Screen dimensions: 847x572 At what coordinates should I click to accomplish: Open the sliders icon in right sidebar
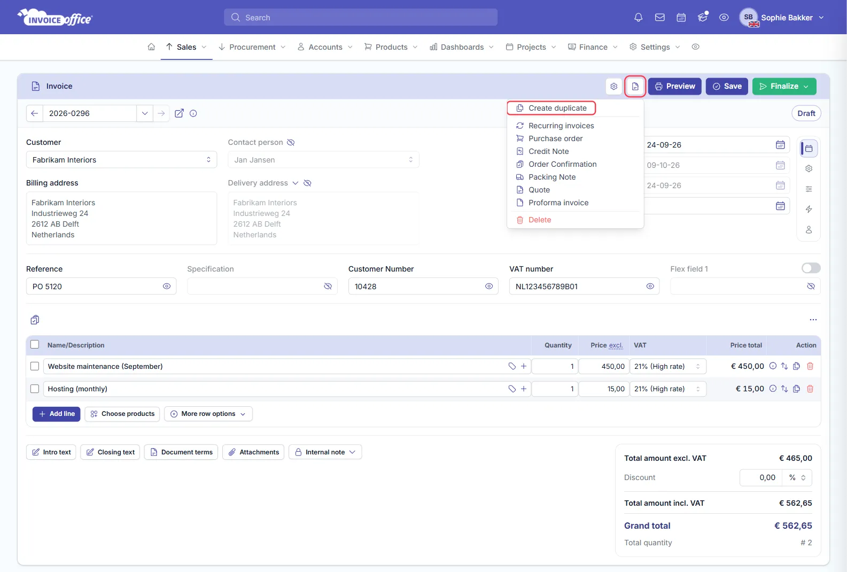tap(809, 189)
